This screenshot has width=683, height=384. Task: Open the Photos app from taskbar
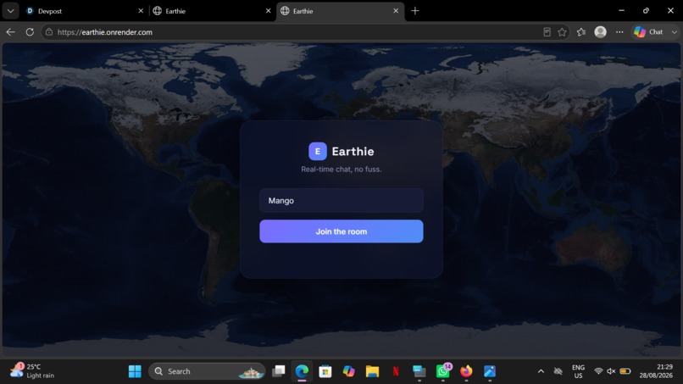coord(490,371)
